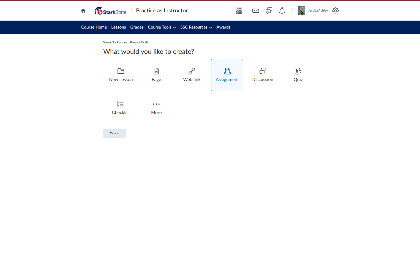Open Course Home in navbar
This screenshot has width=420, height=262.
pyautogui.click(x=94, y=27)
